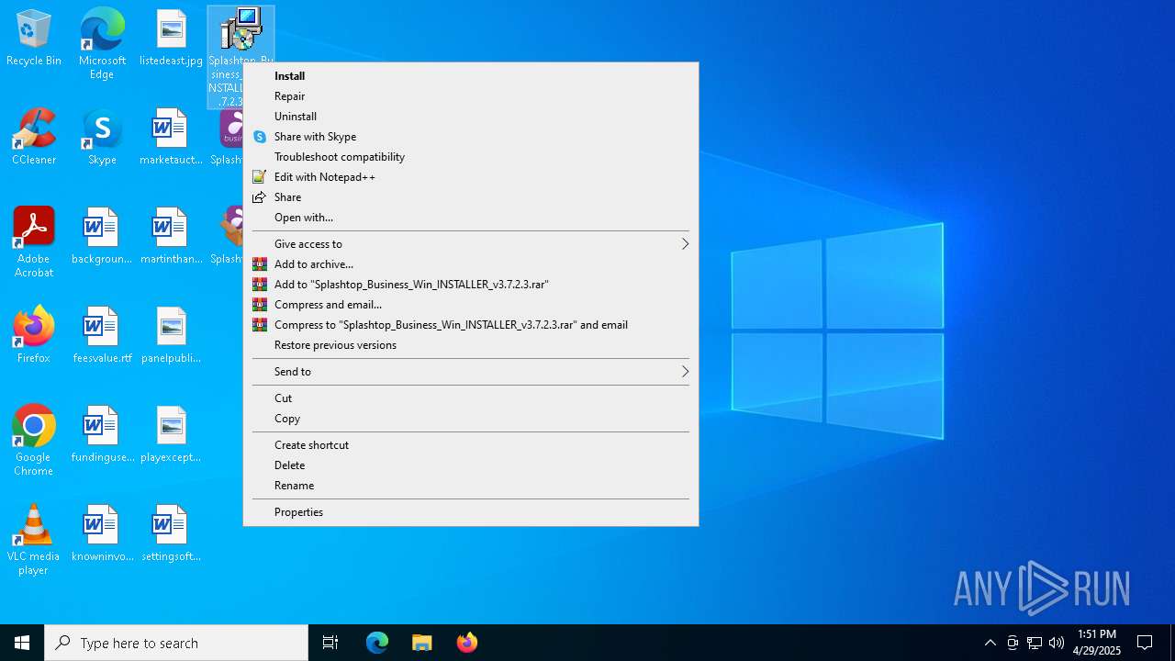Select the marketauct... Word document

tap(171, 138)
